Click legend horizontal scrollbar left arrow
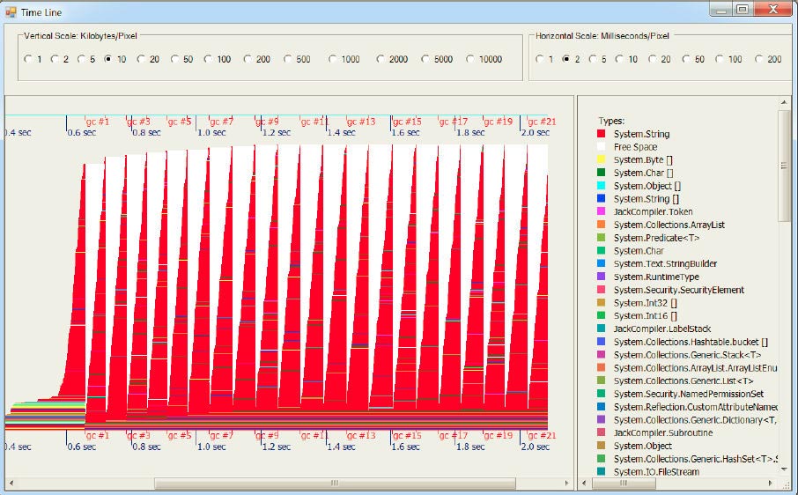Image resolution: width=798 pixels, height=495 pixels. pyautogui.click(x=584, y=483)
